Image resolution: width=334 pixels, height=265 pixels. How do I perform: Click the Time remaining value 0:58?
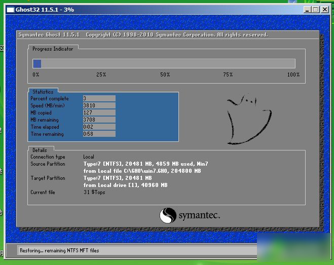99,134
